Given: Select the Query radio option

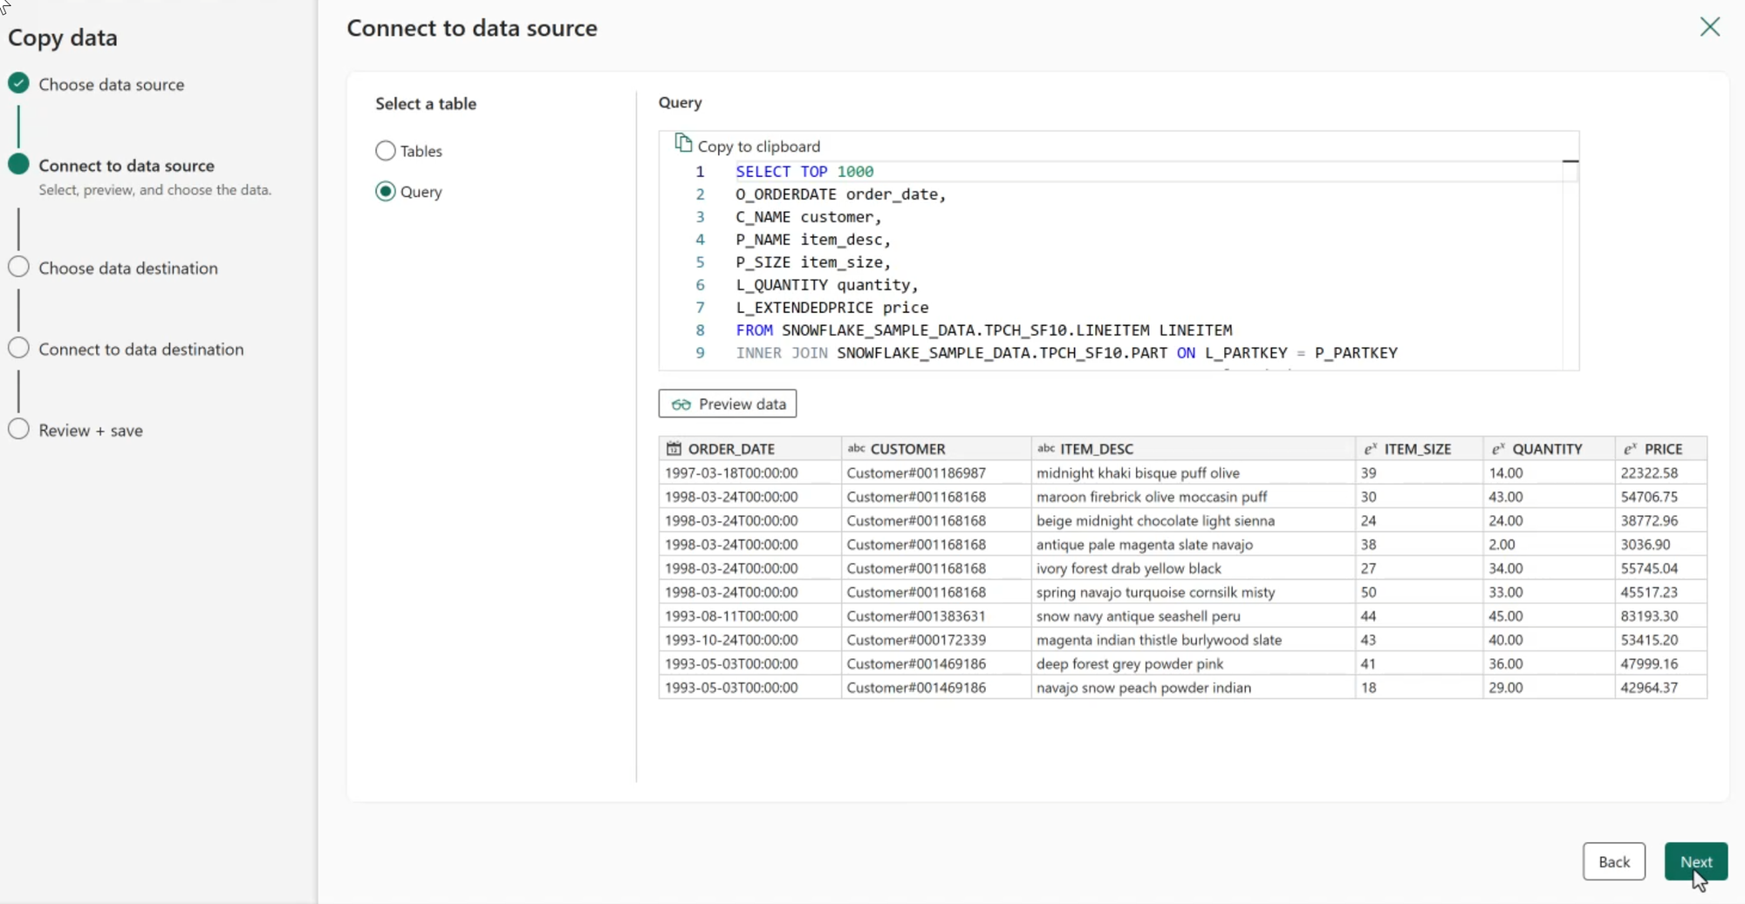Looking at the screenshot, I should click(x=385, y=192).
